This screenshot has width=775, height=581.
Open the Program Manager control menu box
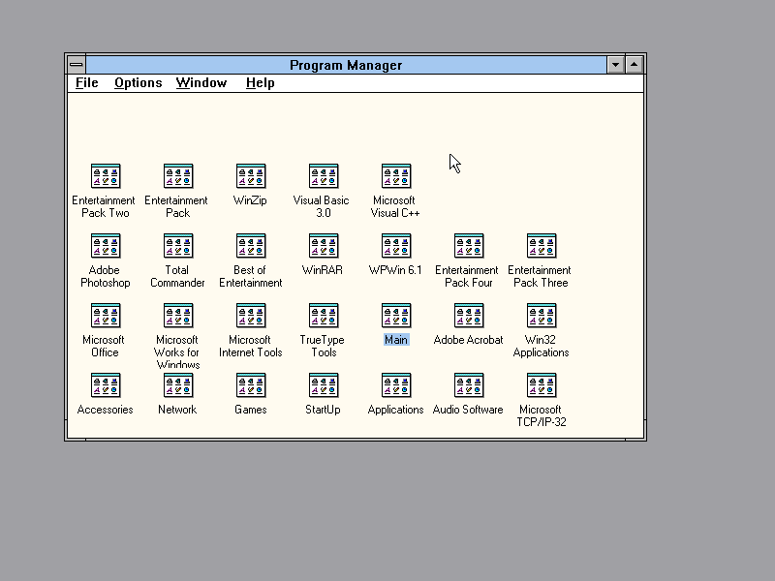coord(77,65)
